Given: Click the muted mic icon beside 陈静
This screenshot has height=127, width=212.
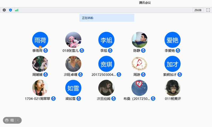Looking at the screenshot, I should coord(144,50).
